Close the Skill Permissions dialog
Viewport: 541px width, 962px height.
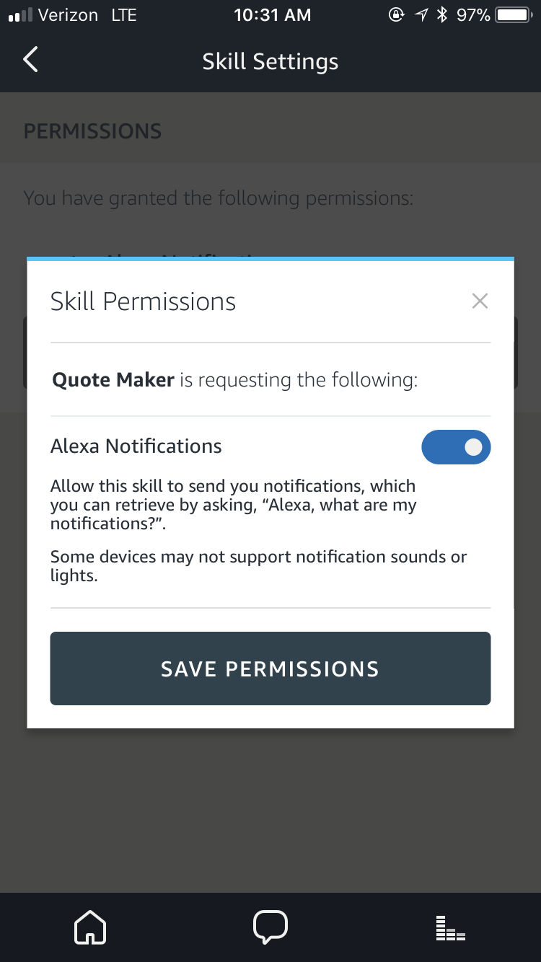[x=480, y=301]
